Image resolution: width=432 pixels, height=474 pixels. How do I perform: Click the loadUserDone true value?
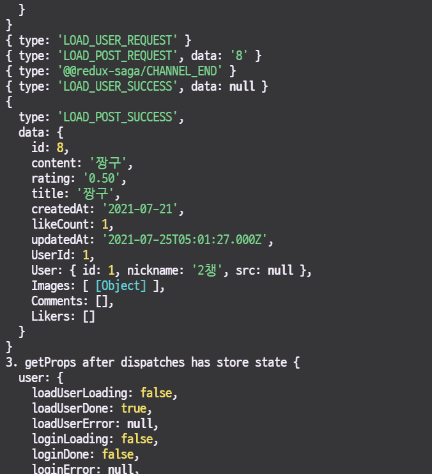pyautogui.click(x=134, y=408)
